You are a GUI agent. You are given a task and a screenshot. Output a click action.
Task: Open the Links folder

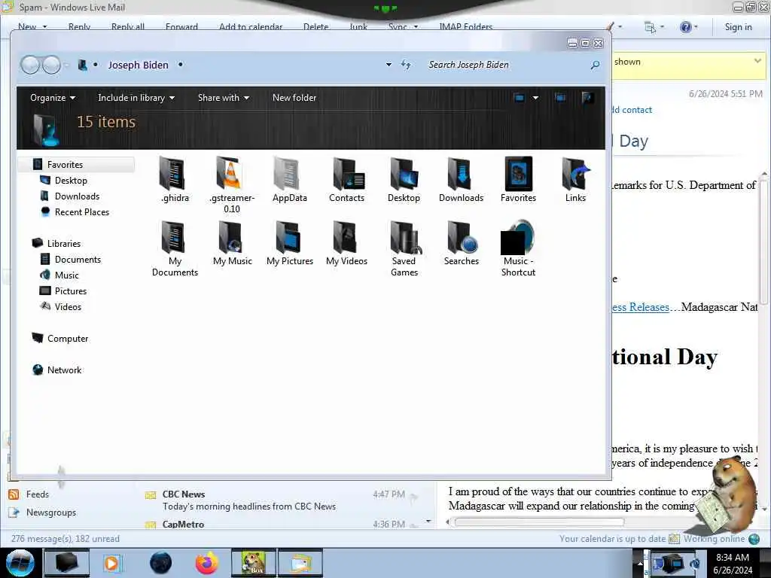tap(575, 179)
